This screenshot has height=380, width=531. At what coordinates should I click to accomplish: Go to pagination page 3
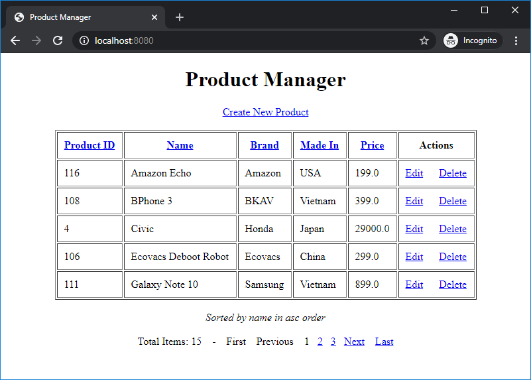click(333, 342)
